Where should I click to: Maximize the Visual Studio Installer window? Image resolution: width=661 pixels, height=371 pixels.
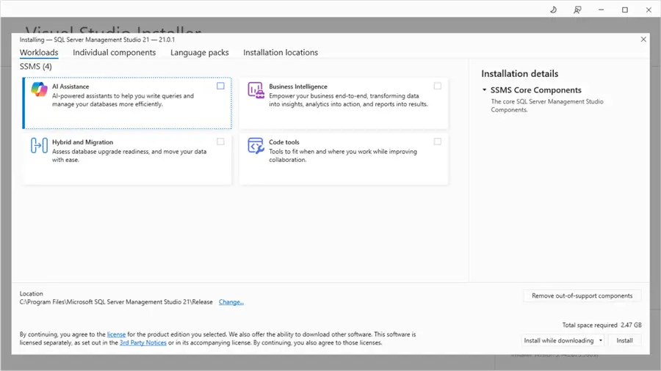tap(625, 10)
